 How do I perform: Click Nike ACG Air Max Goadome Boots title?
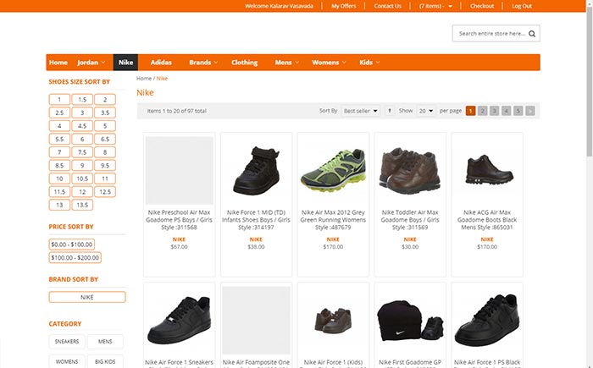coord(487,220)
